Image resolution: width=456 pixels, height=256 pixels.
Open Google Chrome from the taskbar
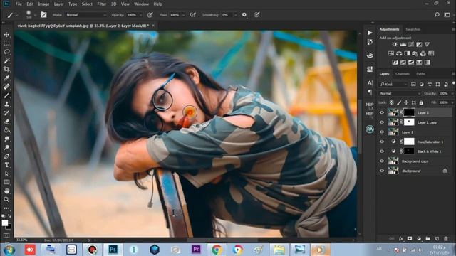coord(217,250)
